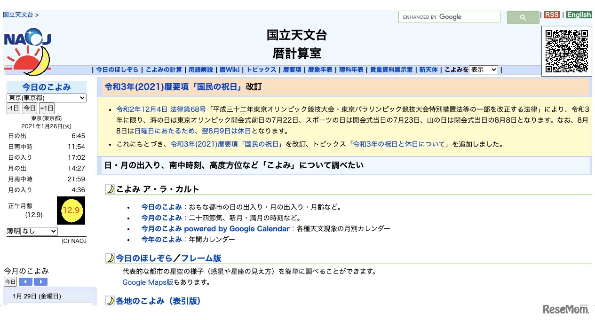Screen dimensions: 595x320
Task: Open 理科年表 in the navigation bar
Action: [x=351, y=70]
